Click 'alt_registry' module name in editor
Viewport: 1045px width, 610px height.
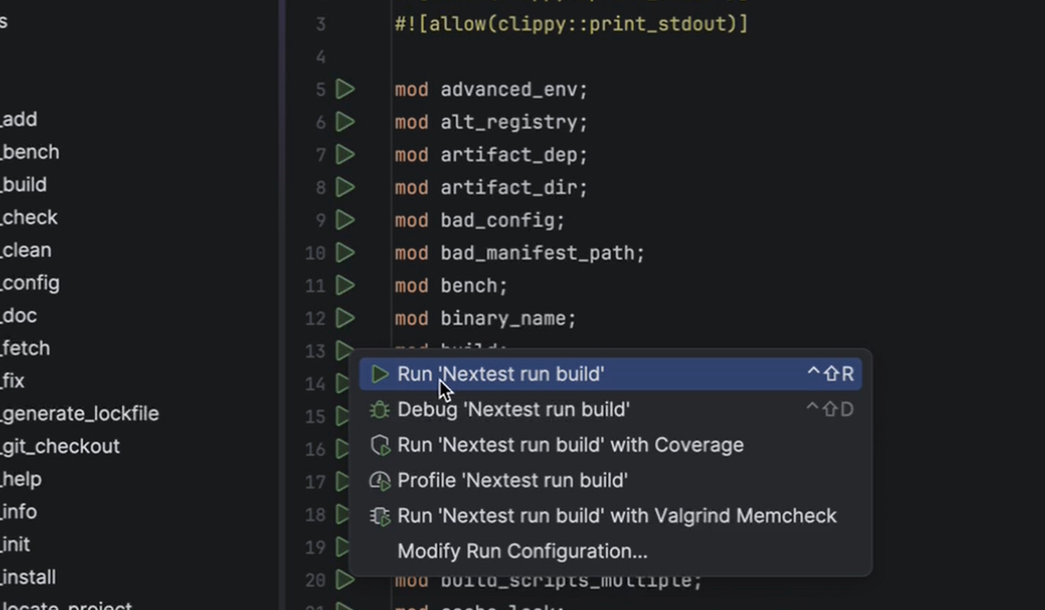point(509,122)
